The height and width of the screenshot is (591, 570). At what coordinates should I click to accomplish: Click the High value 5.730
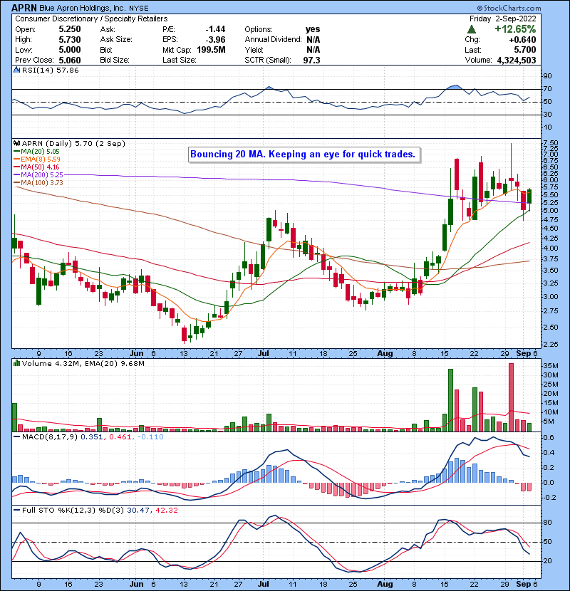(69, 40)
